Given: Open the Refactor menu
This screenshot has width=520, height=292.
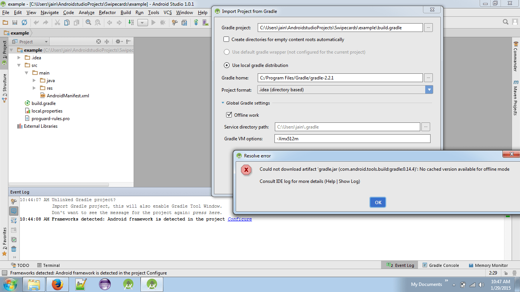Looking at the screenshot, I should (107, 13).
